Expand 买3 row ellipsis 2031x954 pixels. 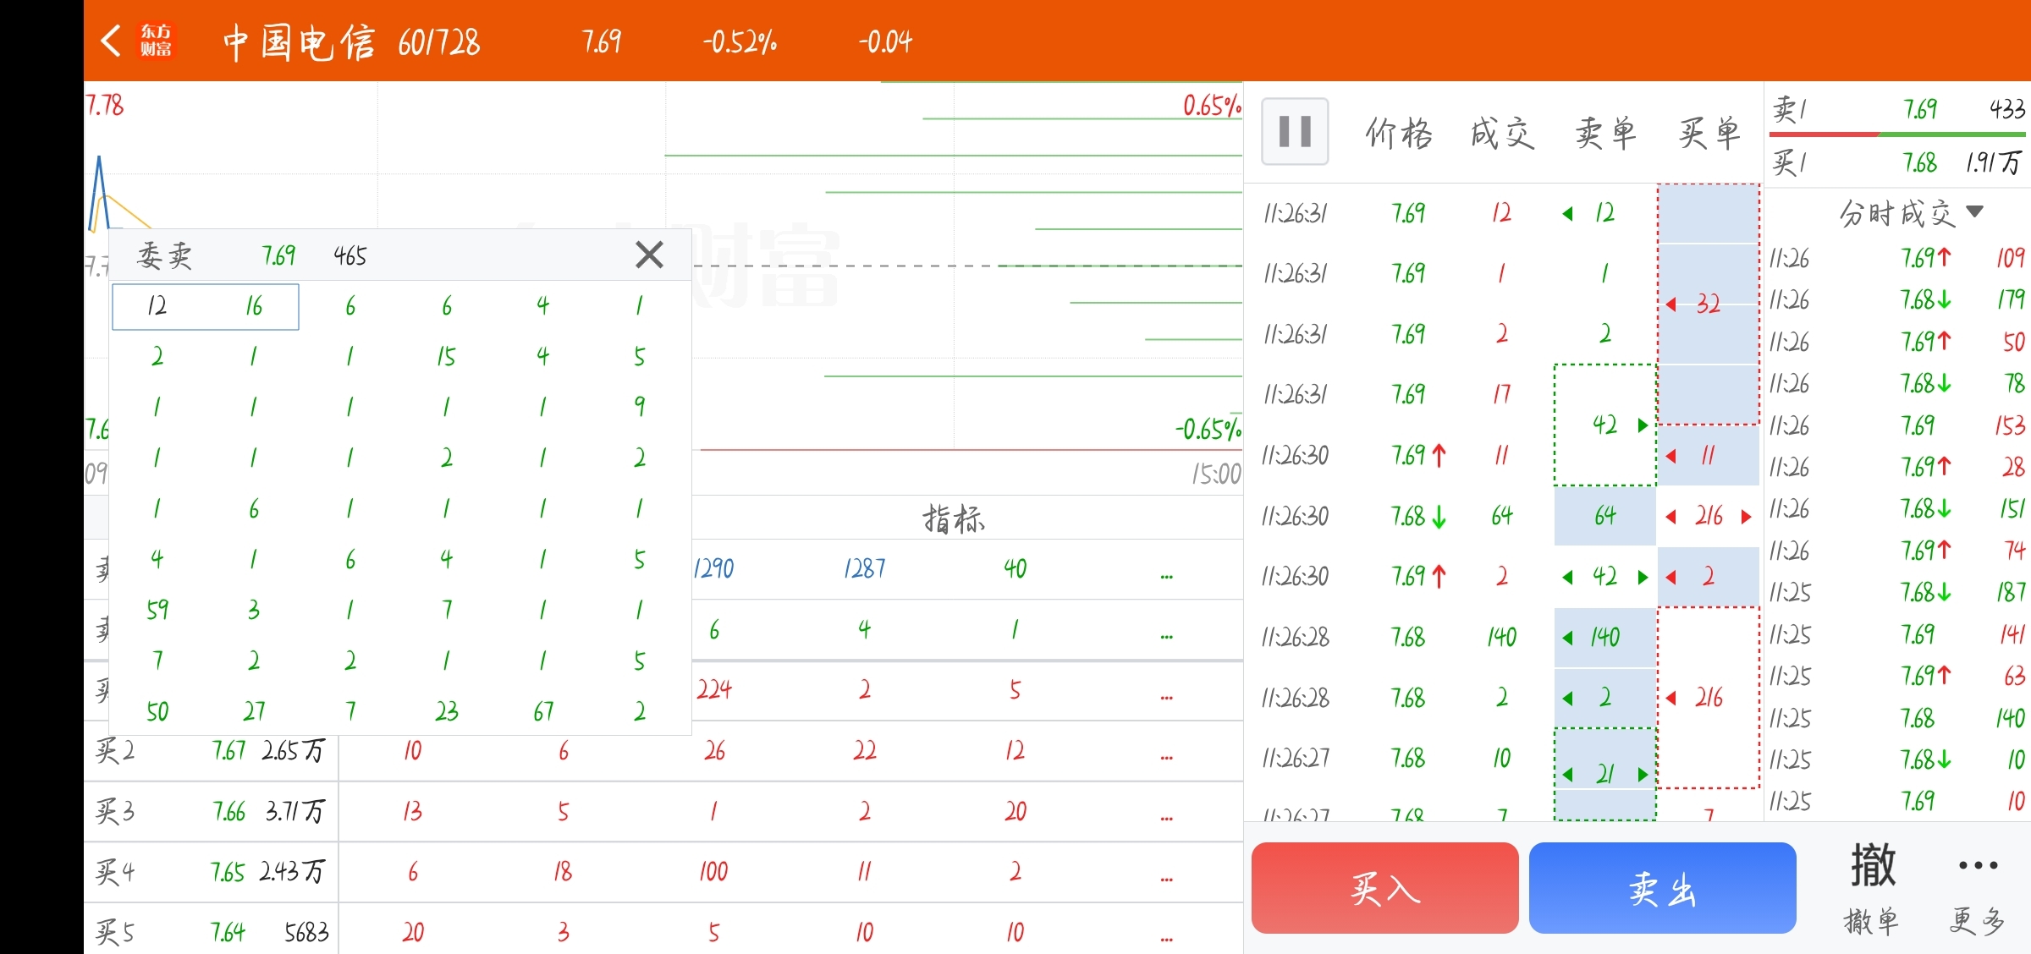(1167, 817)
